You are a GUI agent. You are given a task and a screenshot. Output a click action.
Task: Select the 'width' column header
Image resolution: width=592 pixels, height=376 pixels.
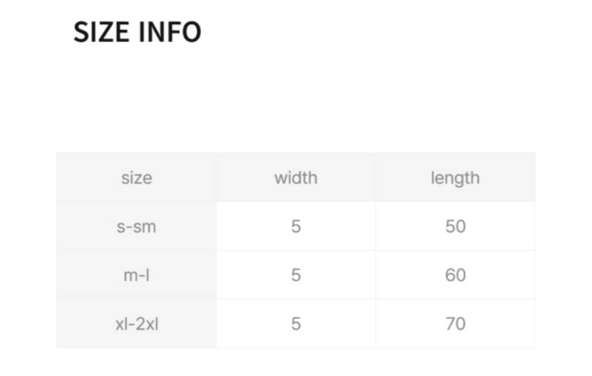click(296, 177)
